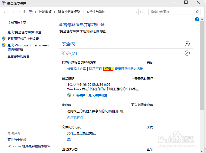Screen dimensions: 206x153
Task: Click the window title flag icon
Action: (x=4, y=3)
